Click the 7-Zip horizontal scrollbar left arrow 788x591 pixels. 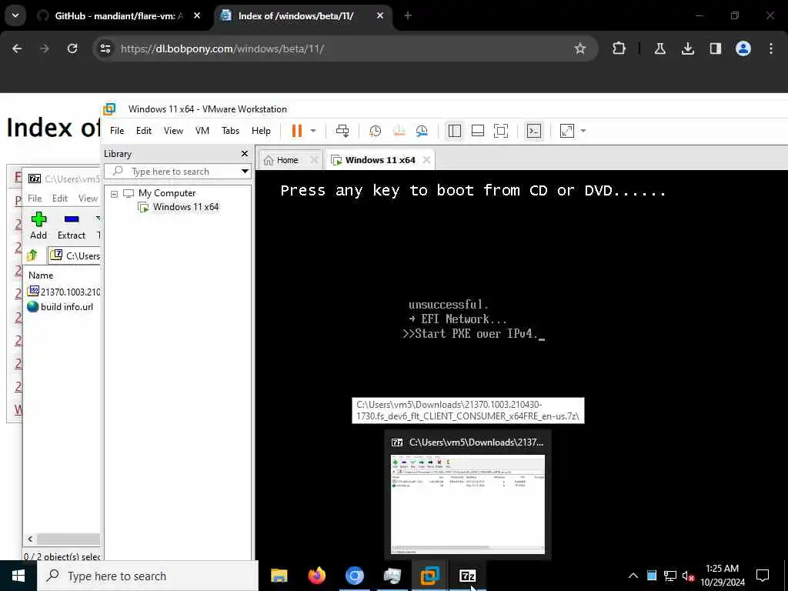click(x=30, y=539)
